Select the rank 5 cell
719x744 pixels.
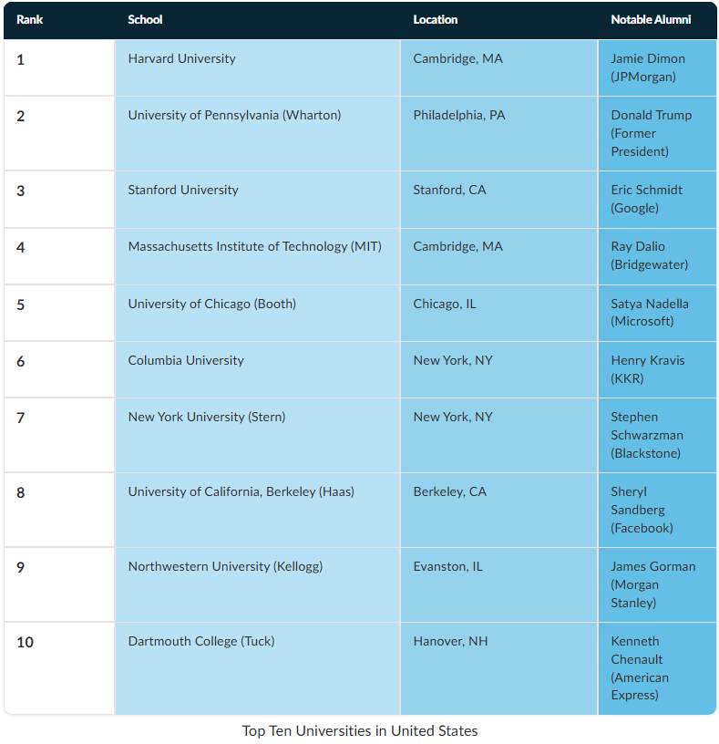coord(59,313)
